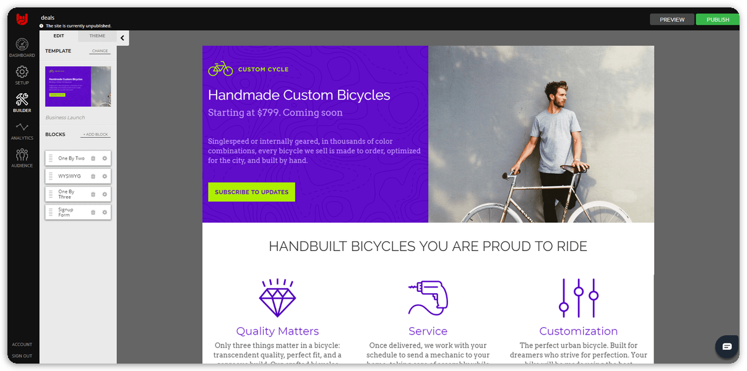This screenshot has width=747, height=371.
Task: Collapse the editor side panel arrow
Action: pyautogui.click(x=123, y=38)
